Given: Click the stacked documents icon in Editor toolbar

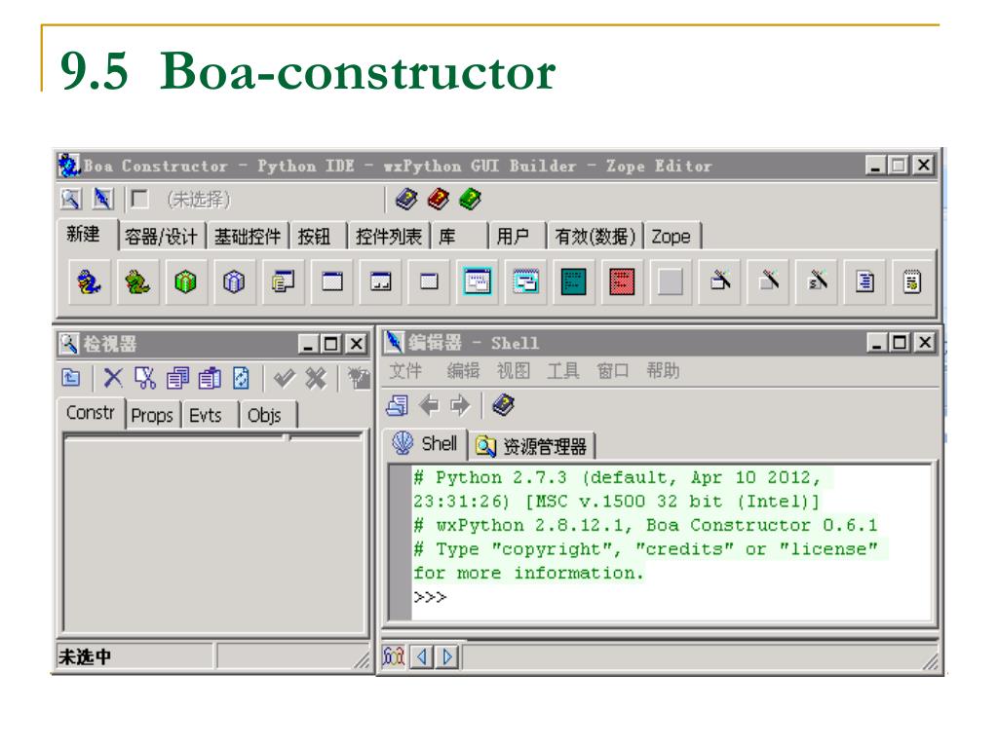Looking at the screenshot, I should 398,405.
